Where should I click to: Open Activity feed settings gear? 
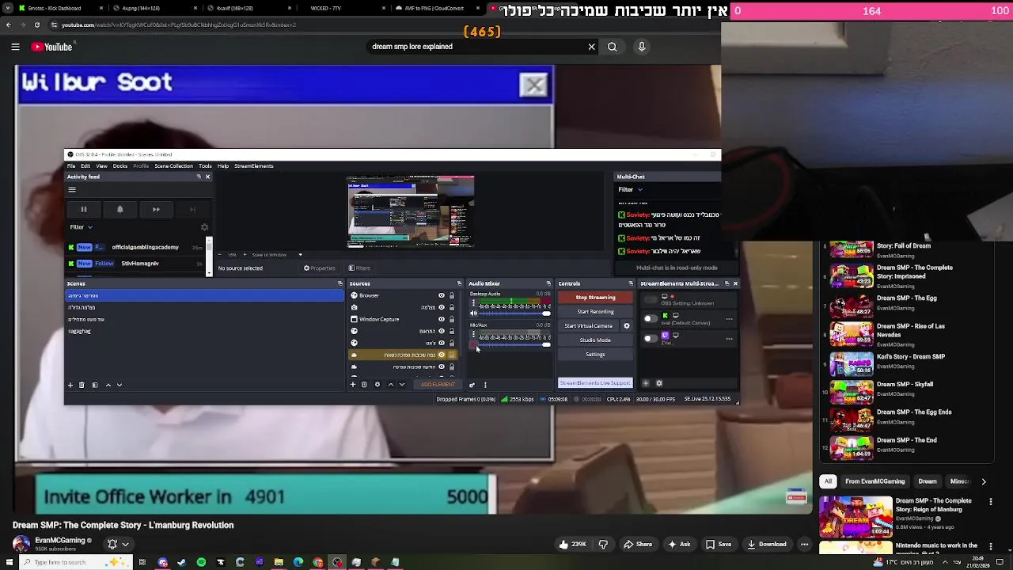point(204,227)
